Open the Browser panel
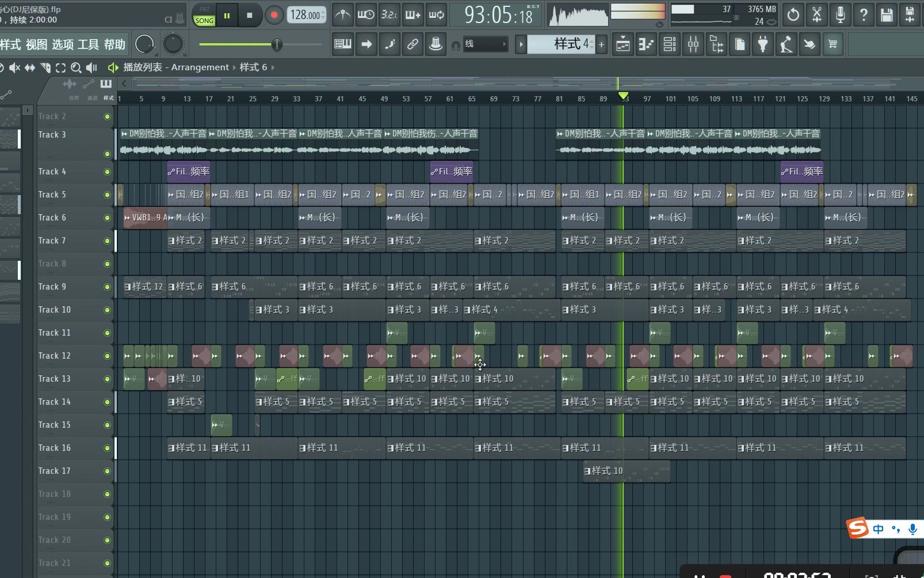This screenshot has width=924, height=578. [717, 44]
